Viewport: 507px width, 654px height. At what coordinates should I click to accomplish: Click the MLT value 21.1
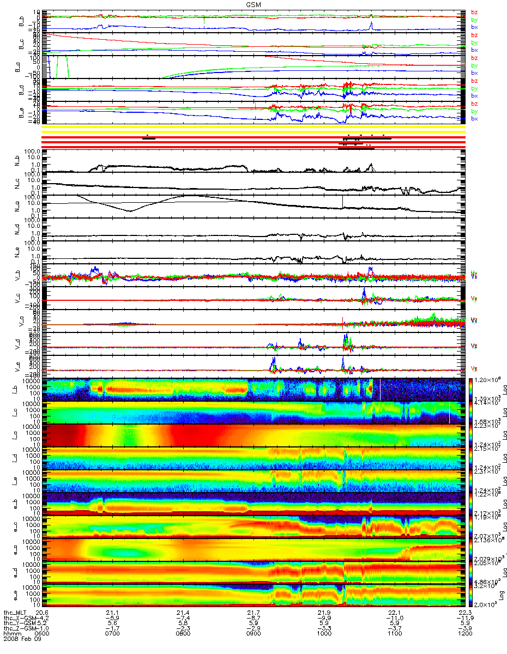pyautogui.click(x=113, y=613)
